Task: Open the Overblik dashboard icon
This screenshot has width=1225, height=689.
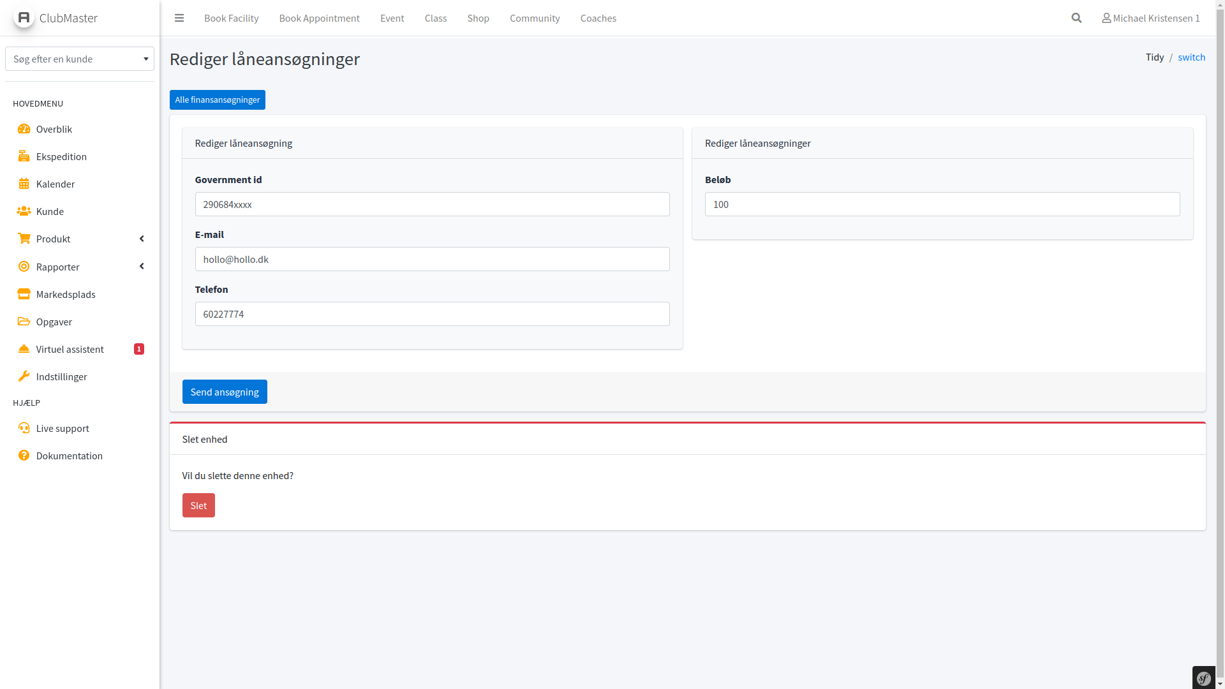Action: click(x=24, y=129)
